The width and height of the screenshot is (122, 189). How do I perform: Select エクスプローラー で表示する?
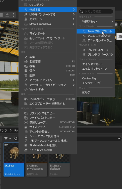tap(47, 104)
